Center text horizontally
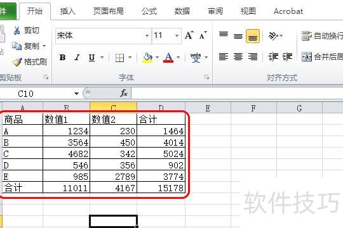343x228 pixels. coord(238,57)
